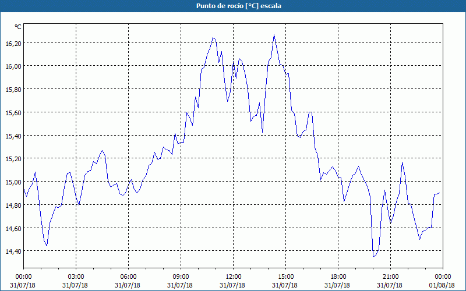Select the 15:00 time label
The height and width of the screenshot is (291, 466).
[x=285, y=277]
